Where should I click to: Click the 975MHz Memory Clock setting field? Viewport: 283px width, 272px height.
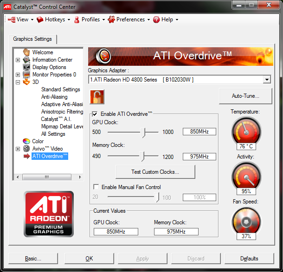tap(199, 157)
